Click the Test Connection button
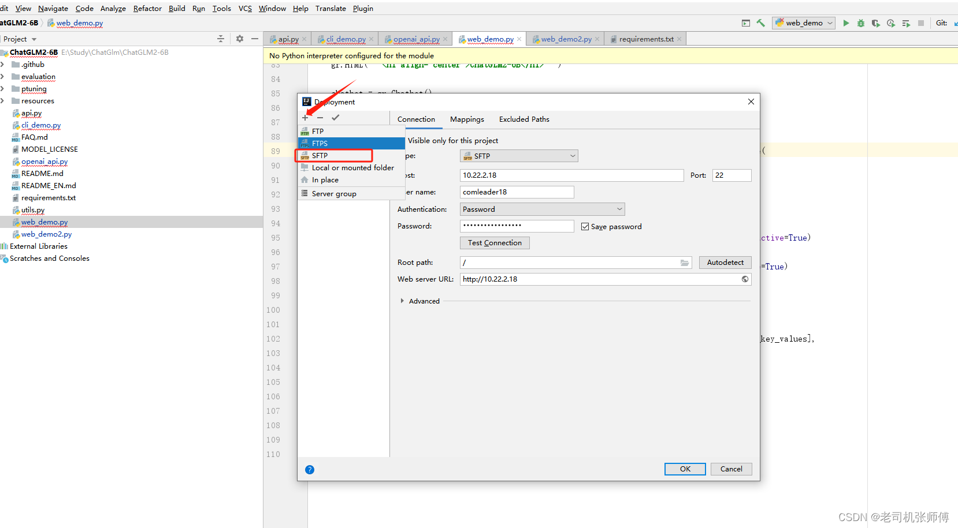 coord(495,243)
